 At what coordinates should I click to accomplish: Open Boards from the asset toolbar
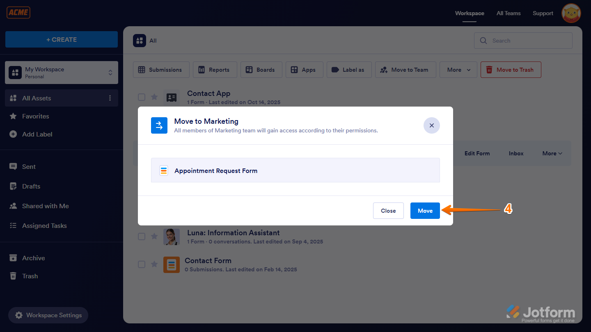[x=261, y=70]
